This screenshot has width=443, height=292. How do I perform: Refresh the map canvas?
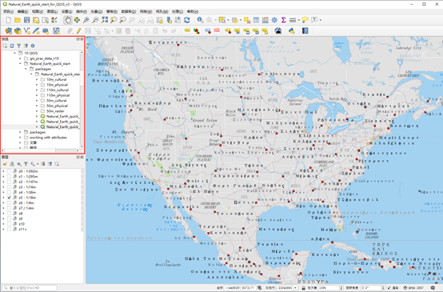click(x=187, y=20)
